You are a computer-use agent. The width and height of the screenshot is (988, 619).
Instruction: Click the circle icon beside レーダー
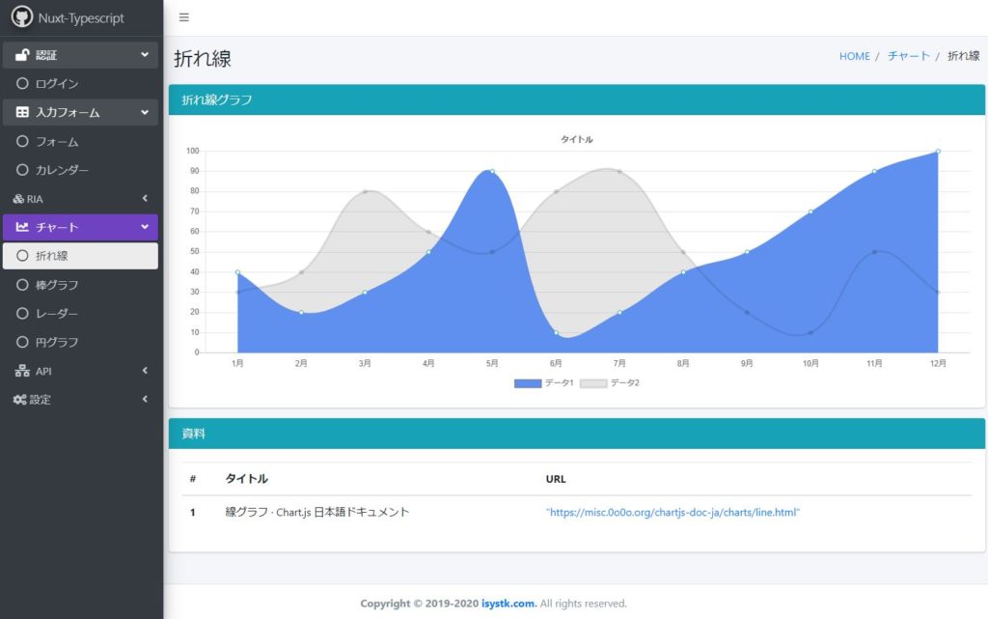22,313
